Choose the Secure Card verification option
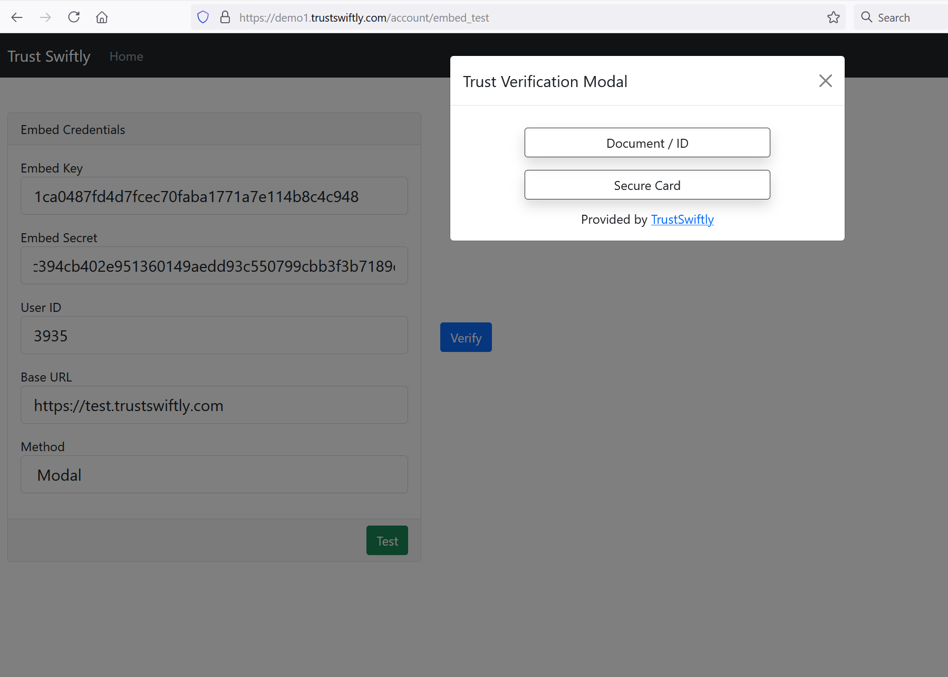 coord(647,185)
